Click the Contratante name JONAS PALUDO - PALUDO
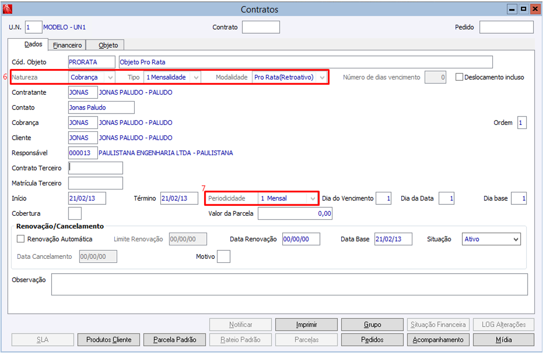The height and width of the screenshot is (354, 544). 136,92
